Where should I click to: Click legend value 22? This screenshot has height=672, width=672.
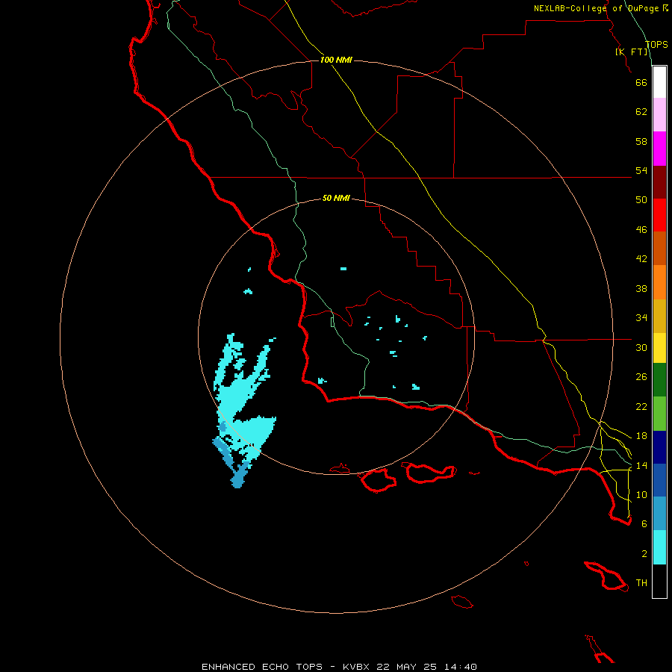coord(641,406)
